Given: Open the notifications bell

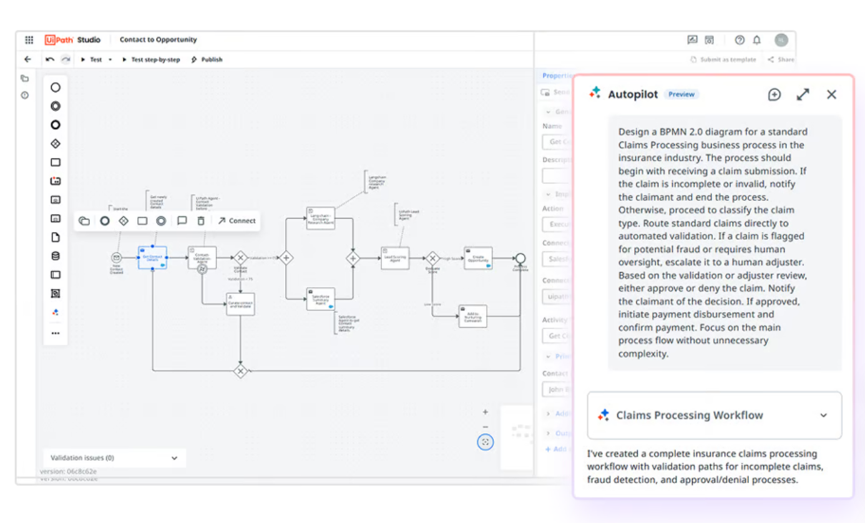Looking at the screenshot, I should [x=756, y=40].
